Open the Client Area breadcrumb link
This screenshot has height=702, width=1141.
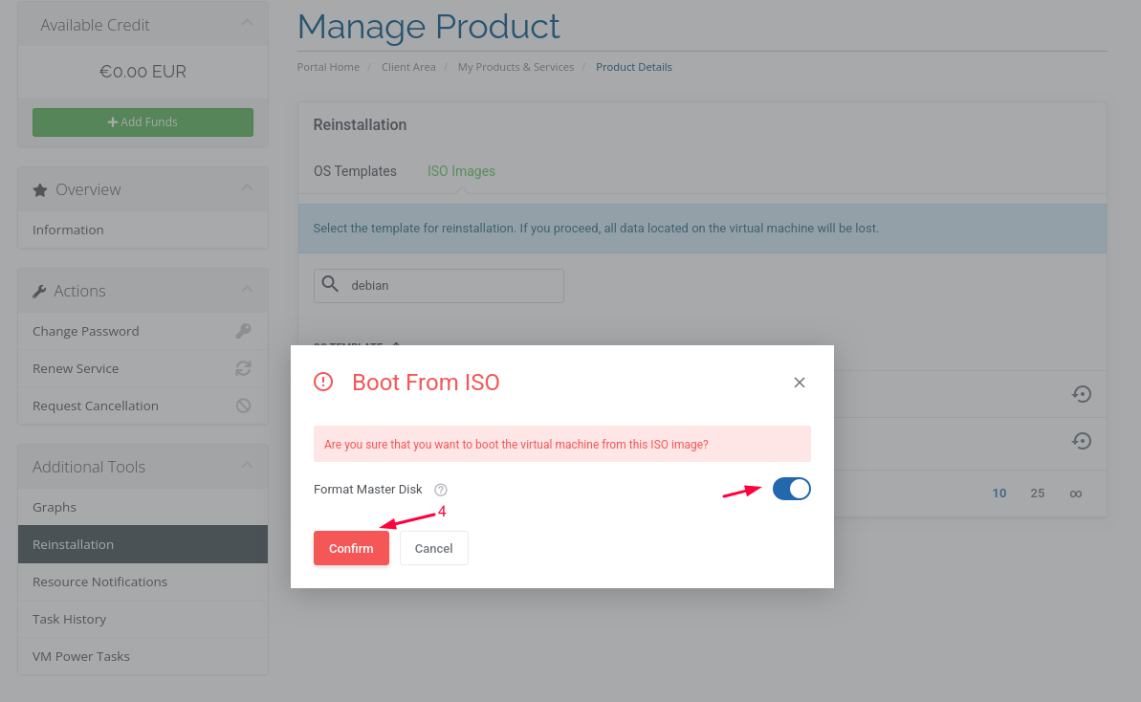pos(408,67)
